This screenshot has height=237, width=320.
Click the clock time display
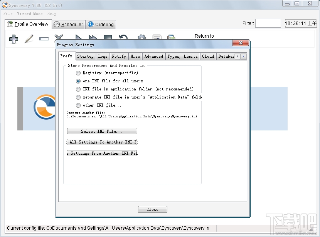pos(301,23)
